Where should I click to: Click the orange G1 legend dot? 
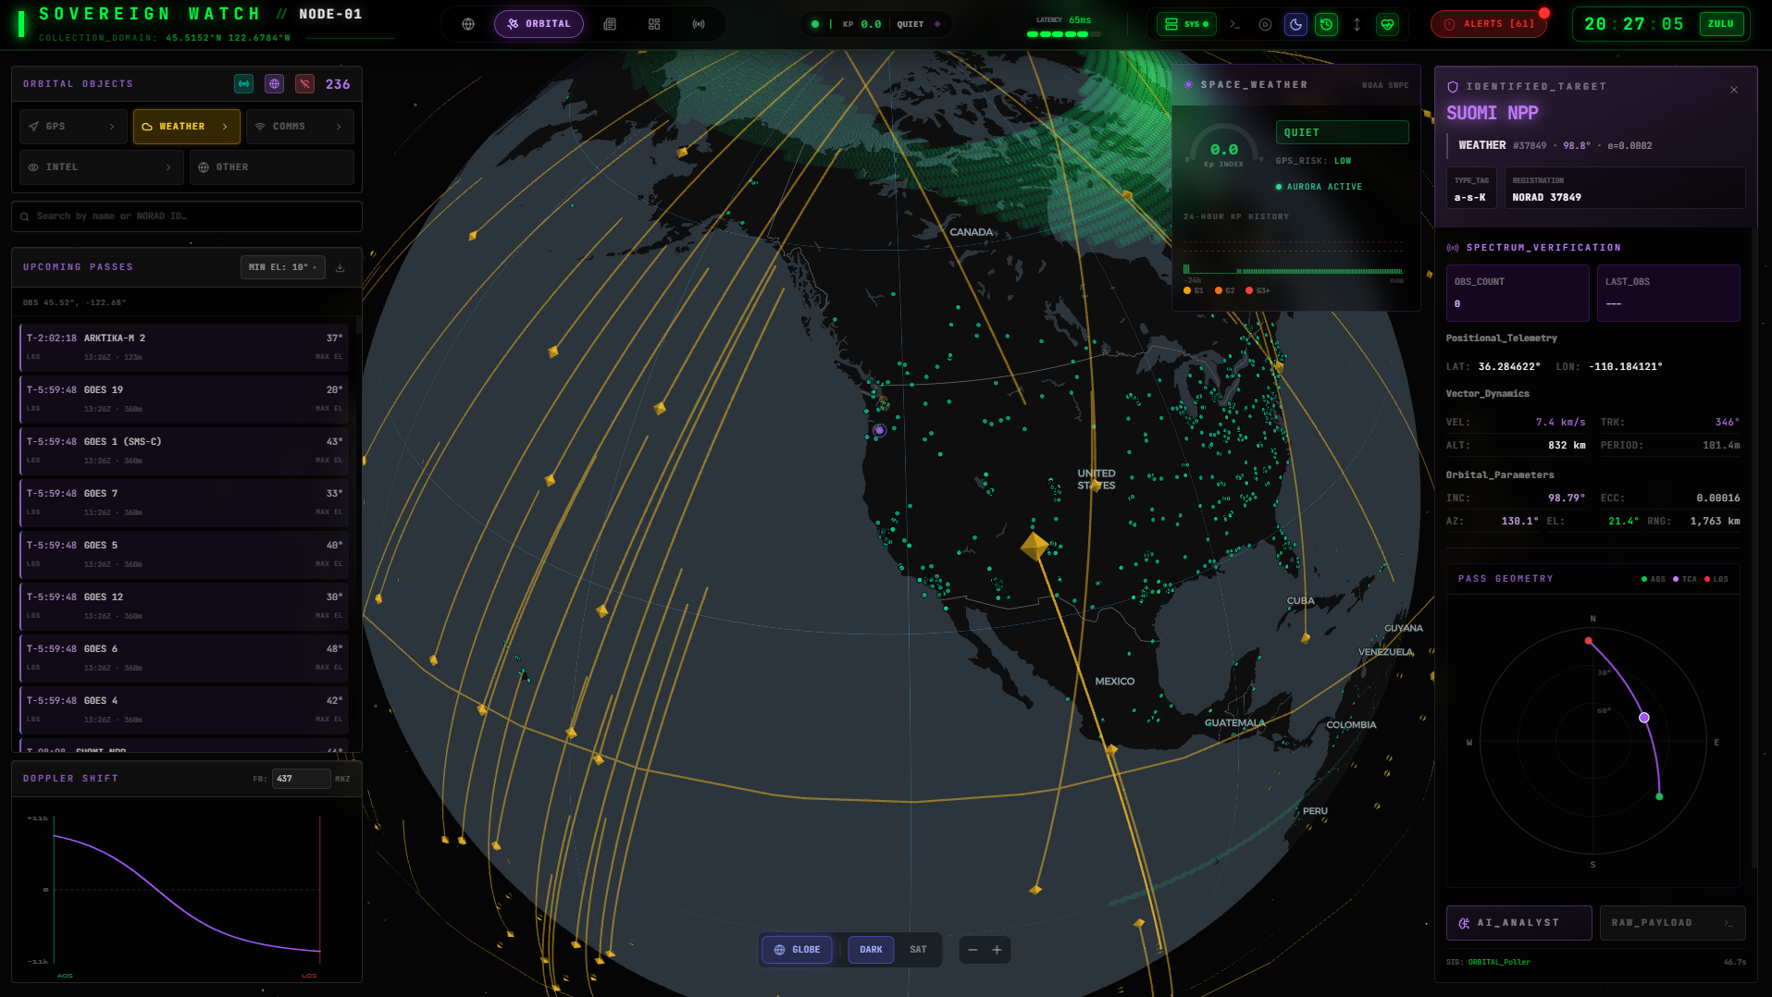pyautogui.click(x=1188, y=289)
